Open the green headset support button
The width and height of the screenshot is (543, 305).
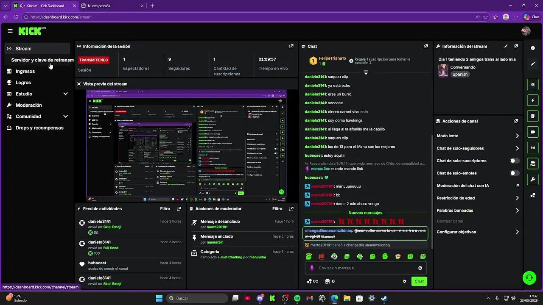click(529, 278)
